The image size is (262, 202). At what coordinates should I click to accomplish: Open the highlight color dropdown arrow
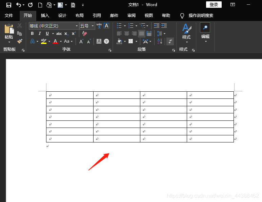pos(49,41)
